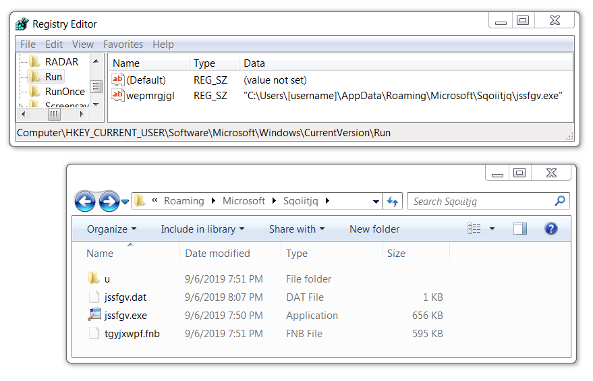The image size is (593, 381).
Task: Select the jssfgv.exe file
Action: pos(125,316)
